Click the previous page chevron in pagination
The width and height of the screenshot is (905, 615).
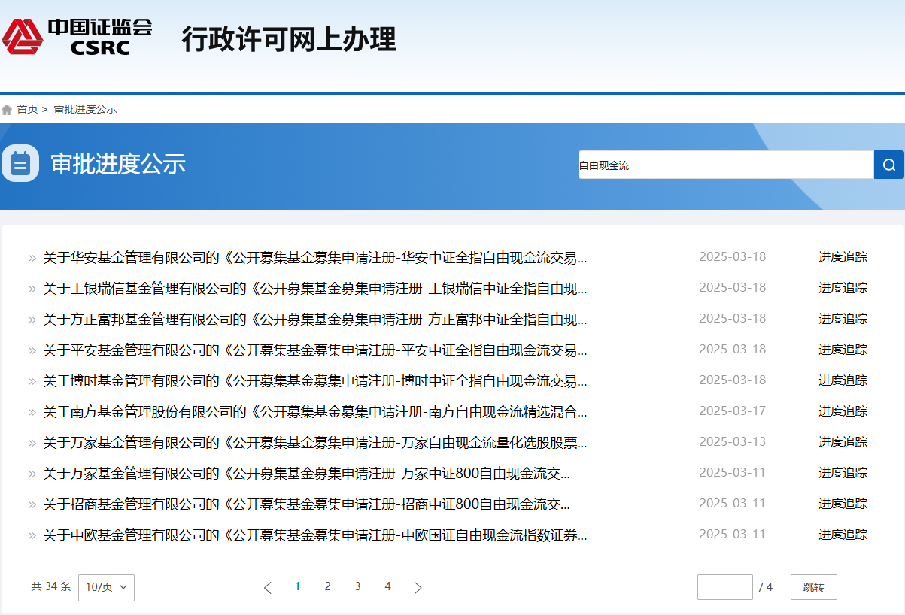click(268, 587)
